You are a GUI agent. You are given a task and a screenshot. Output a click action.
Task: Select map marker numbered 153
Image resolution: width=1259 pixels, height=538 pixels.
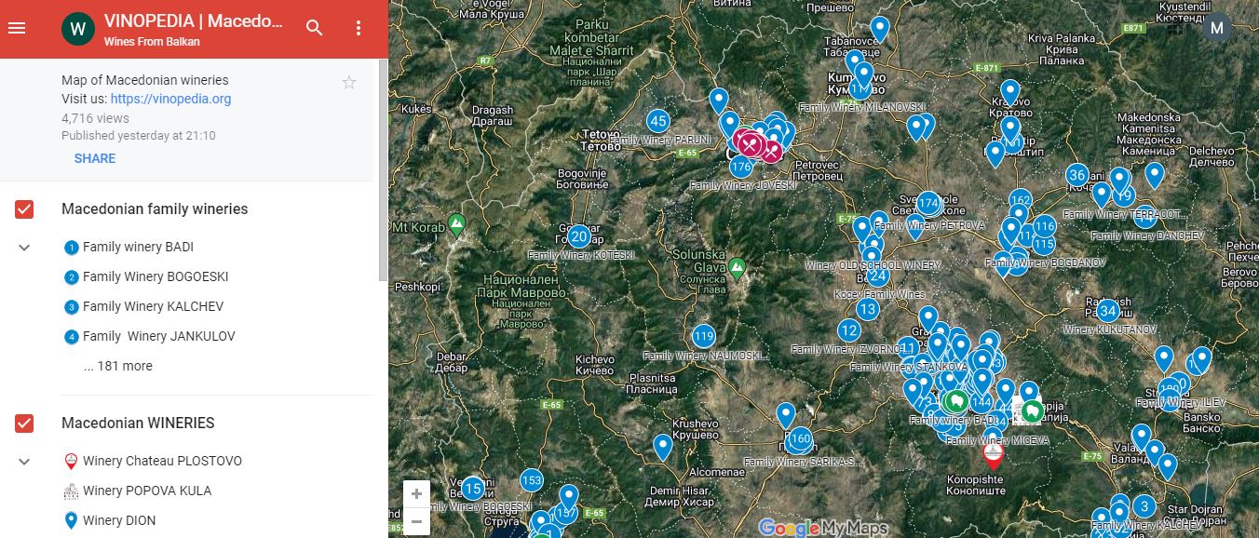(531, 480)
